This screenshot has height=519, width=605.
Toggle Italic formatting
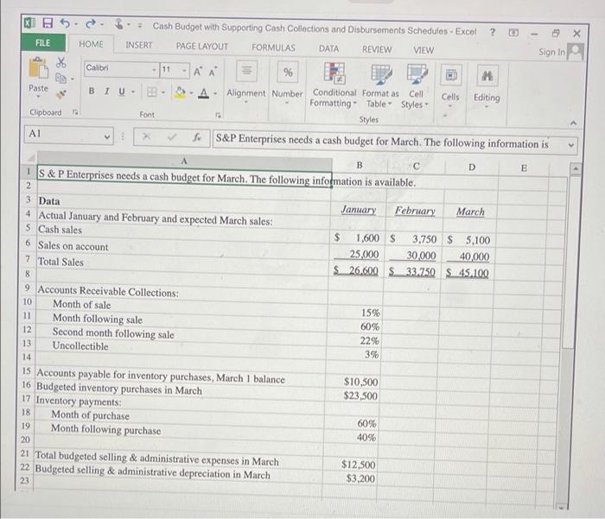coord(106,92)
